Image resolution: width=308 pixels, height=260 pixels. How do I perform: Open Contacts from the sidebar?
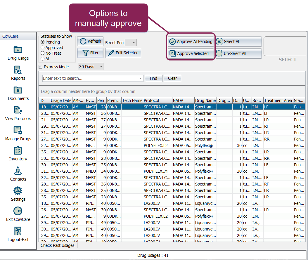coord(18,171)
